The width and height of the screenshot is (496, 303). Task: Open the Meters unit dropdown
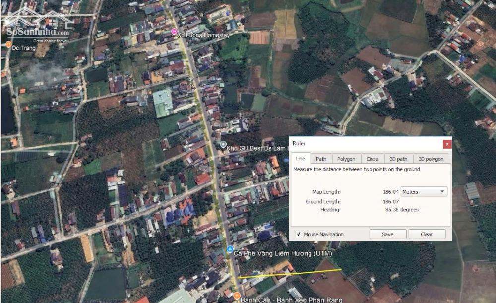click(x=424, y=192)
